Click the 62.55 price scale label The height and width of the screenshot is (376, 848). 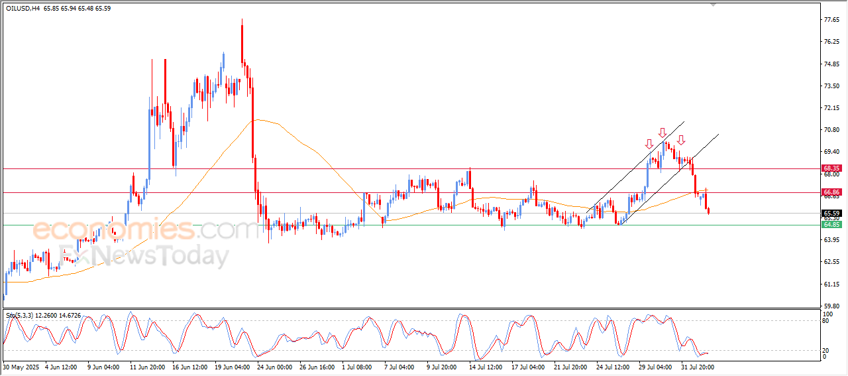tap(831, 262)
